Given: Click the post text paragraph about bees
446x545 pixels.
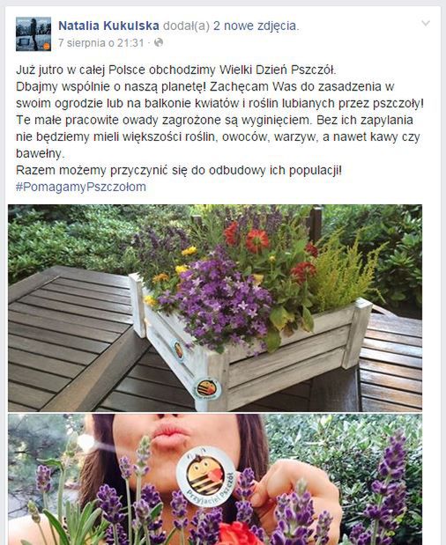Looking at the screenshot, I should (219, 120).
